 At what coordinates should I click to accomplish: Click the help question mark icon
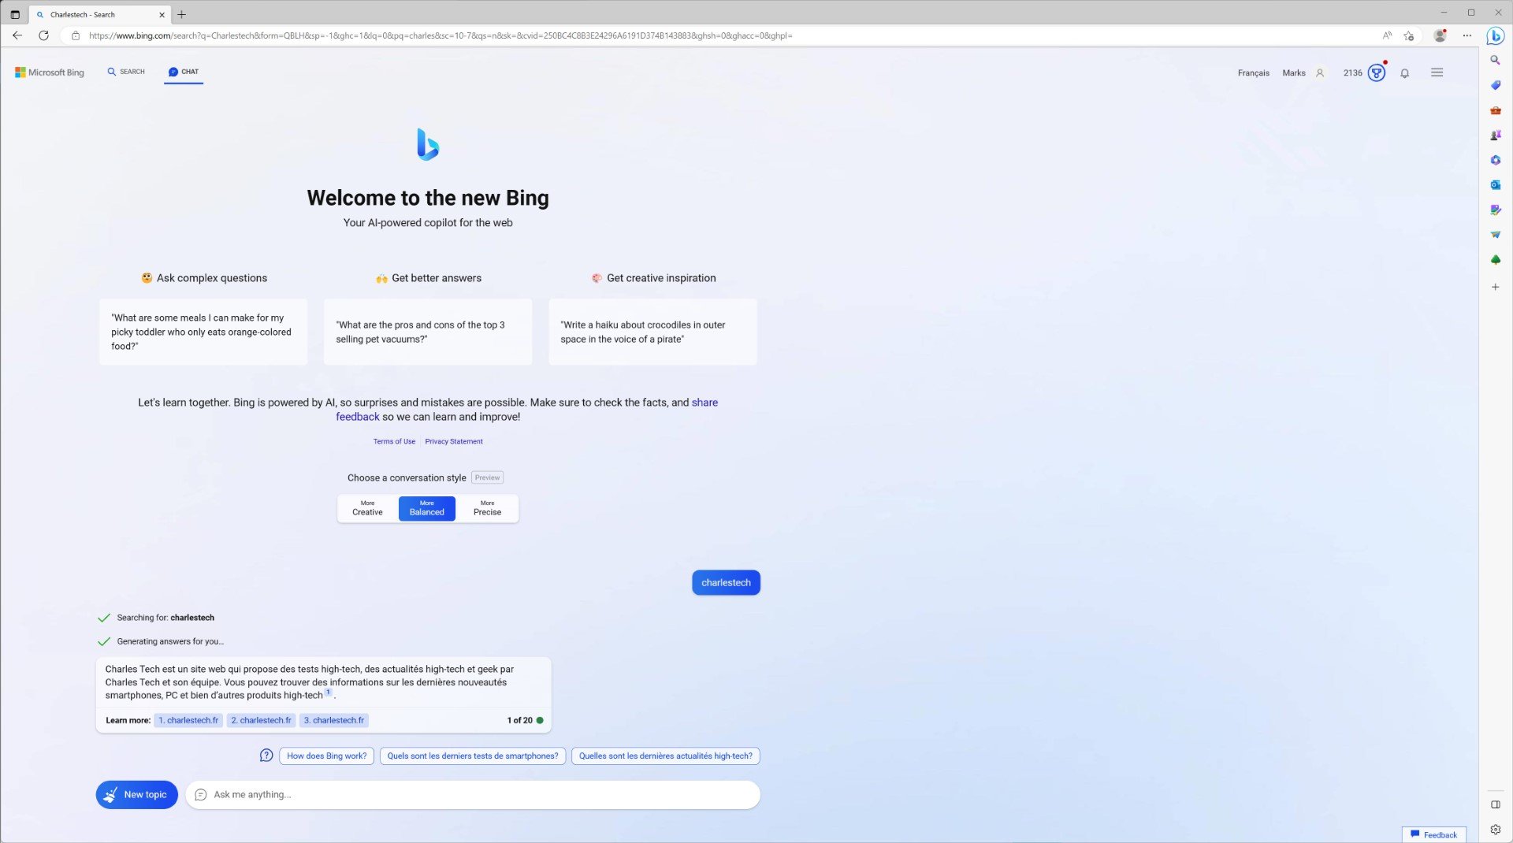[266, 756]
